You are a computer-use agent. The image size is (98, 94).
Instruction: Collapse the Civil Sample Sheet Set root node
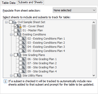6,22
